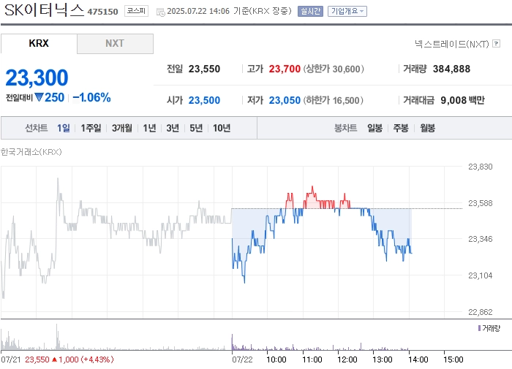Click the purple 거래량 legend marker
The height and width of the screenshot is (369, 512).
tap(479, 328)
